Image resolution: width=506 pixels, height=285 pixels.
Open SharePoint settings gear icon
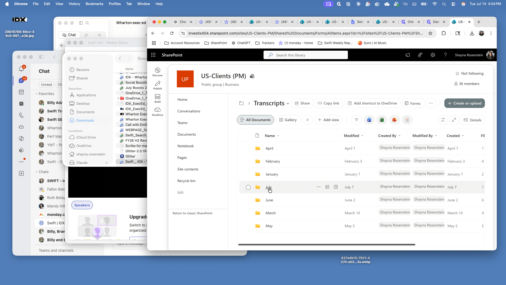tap(433, 55)
